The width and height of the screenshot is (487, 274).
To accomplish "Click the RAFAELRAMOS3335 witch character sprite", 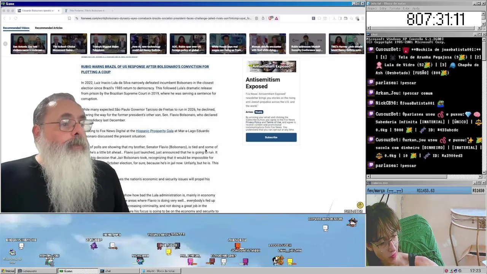I will pos(352,223).
